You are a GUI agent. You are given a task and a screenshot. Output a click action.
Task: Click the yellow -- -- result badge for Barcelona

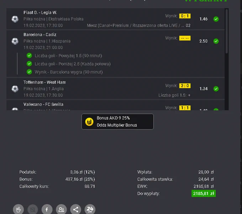click(185, 38)
